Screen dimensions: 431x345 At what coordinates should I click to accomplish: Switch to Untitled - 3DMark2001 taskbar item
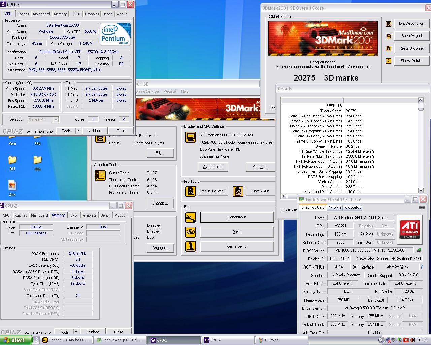tap(66, 340)
